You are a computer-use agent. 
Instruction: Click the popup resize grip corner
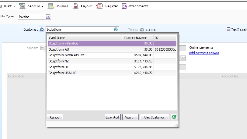click(176, 125)
